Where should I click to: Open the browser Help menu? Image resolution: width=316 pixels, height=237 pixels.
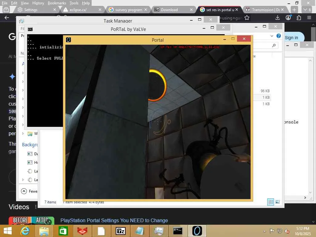pyautogui.click(x=86, y=3)
